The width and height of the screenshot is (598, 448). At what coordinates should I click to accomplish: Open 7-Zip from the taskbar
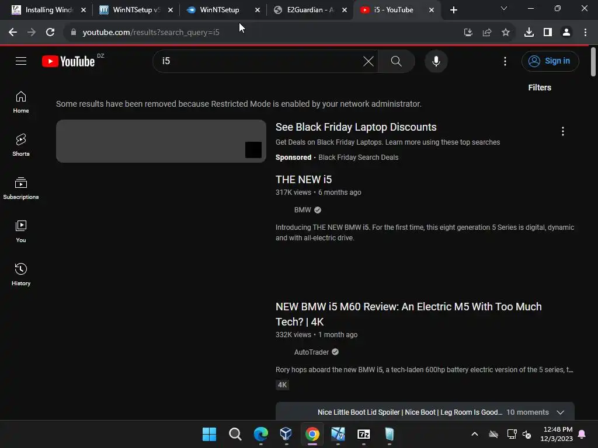(363, 434)
